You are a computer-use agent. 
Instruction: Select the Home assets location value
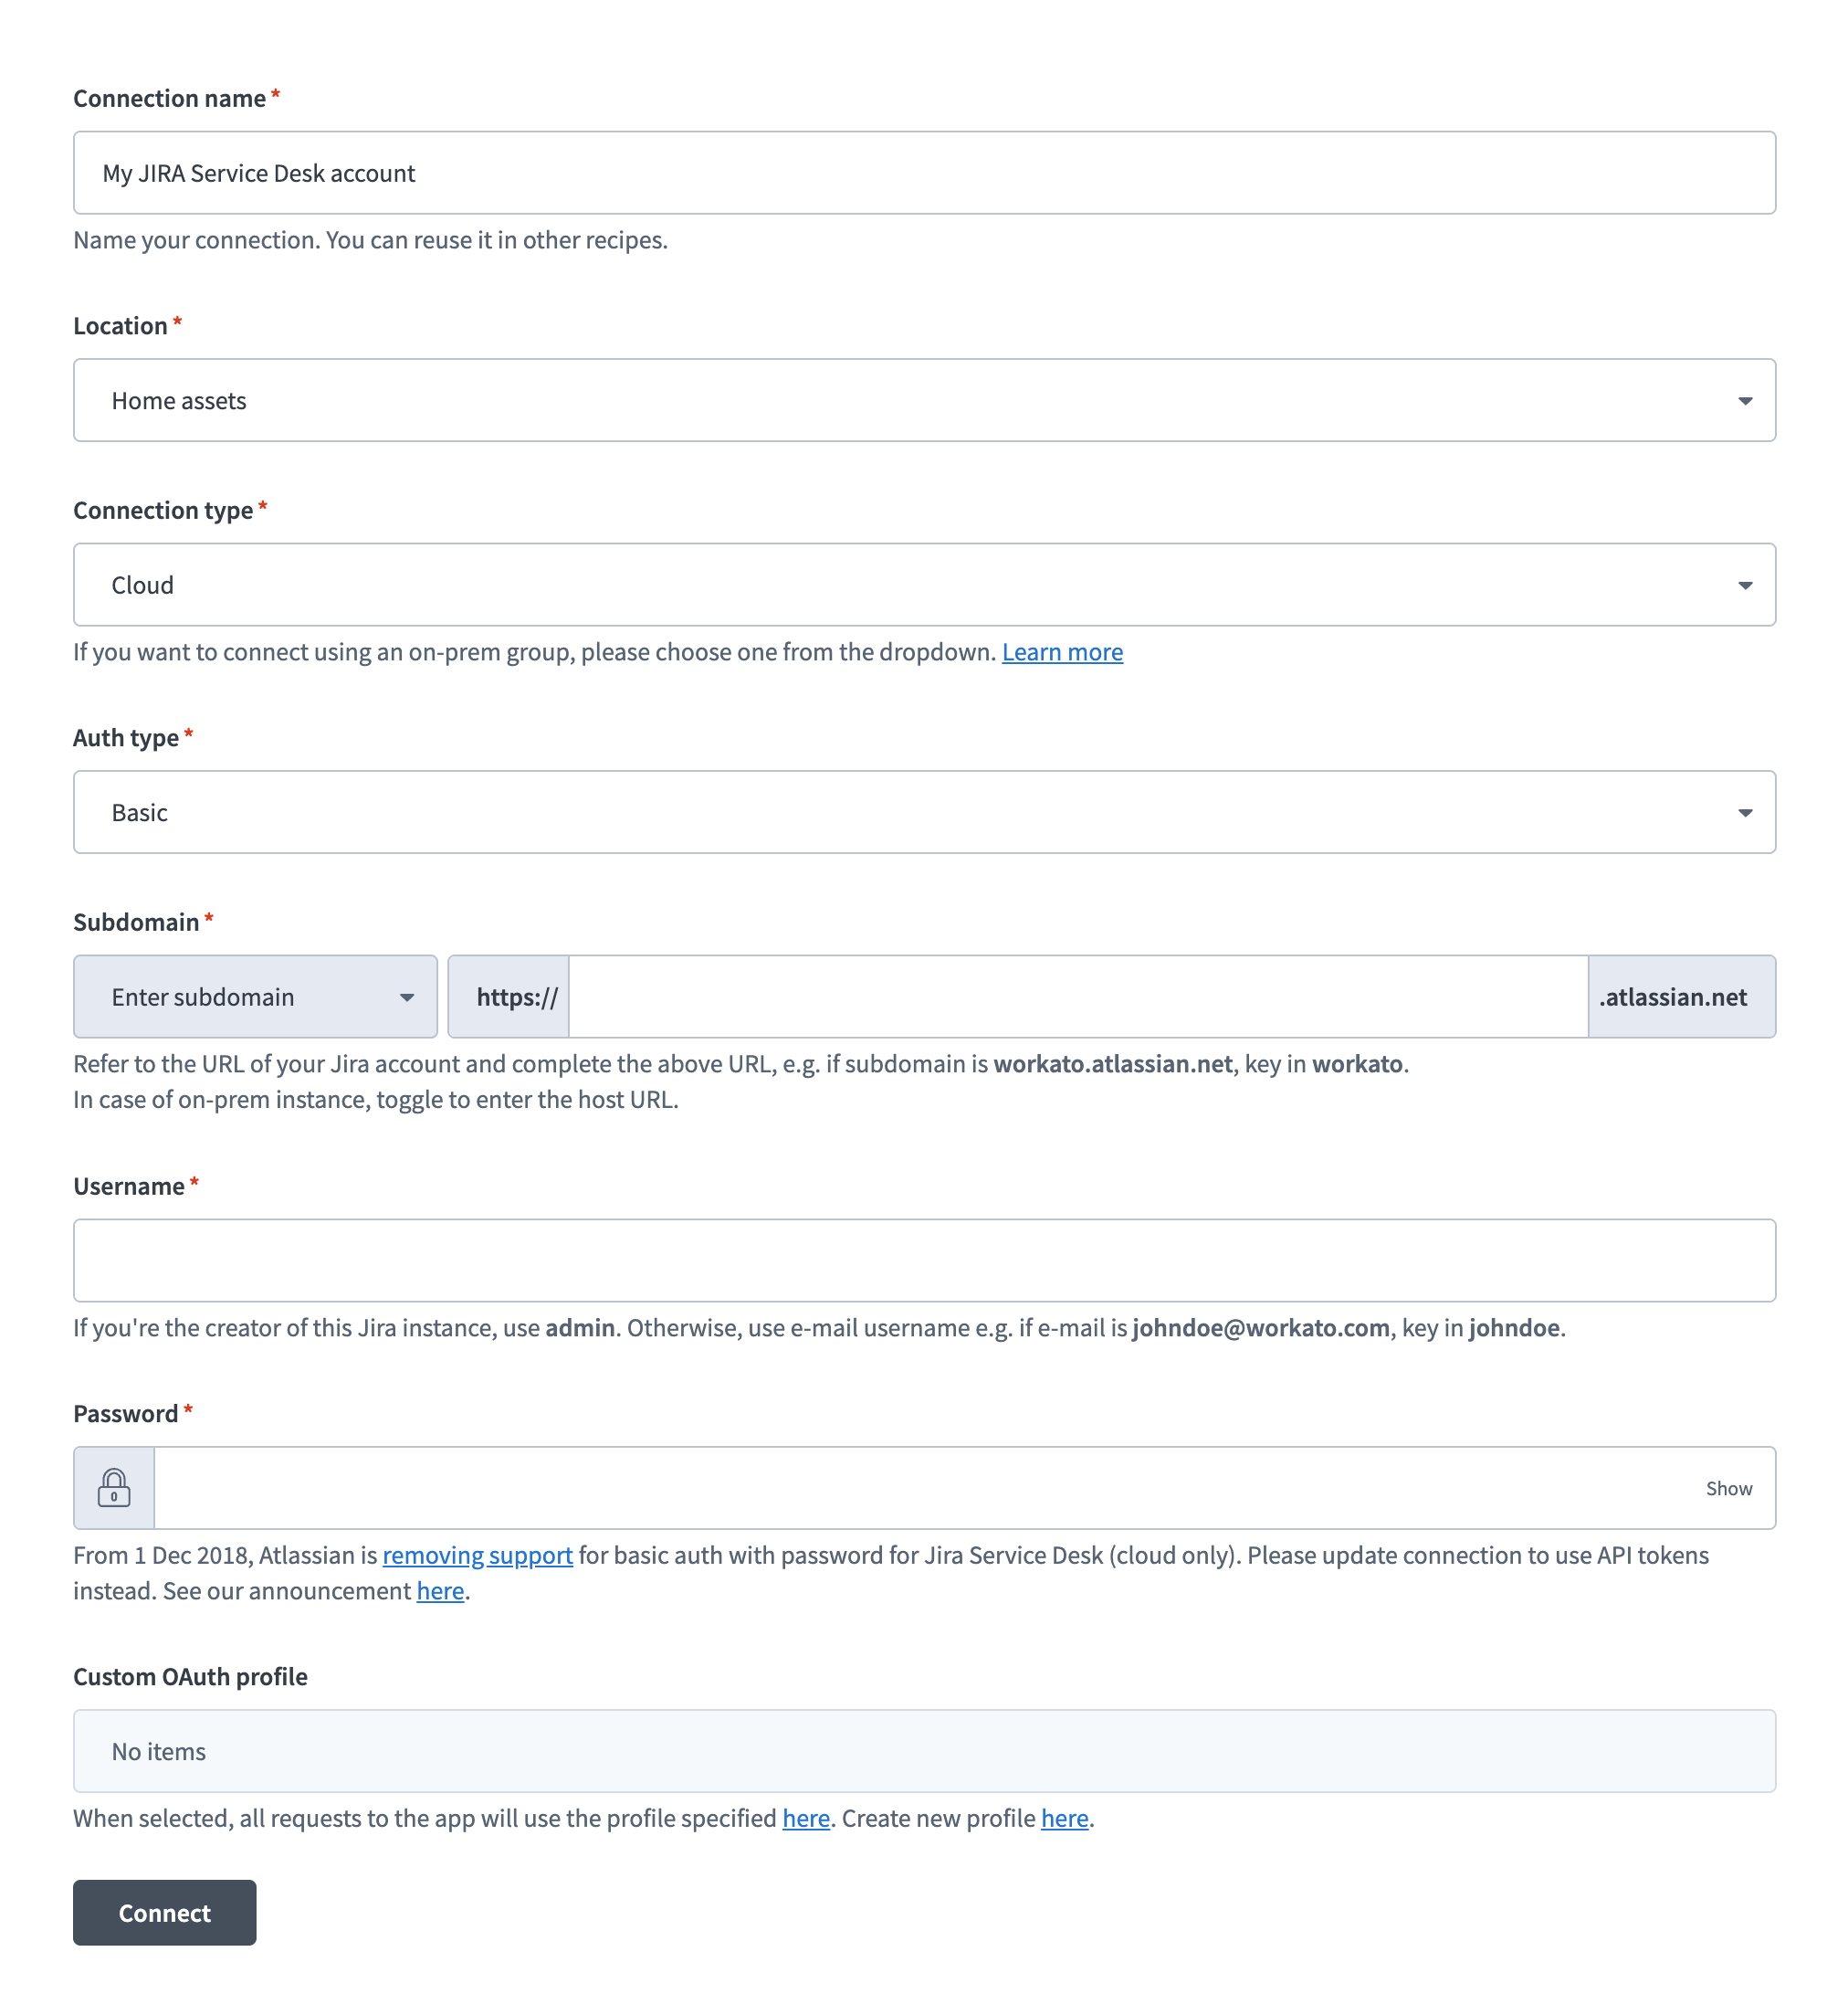click(179, 400)
